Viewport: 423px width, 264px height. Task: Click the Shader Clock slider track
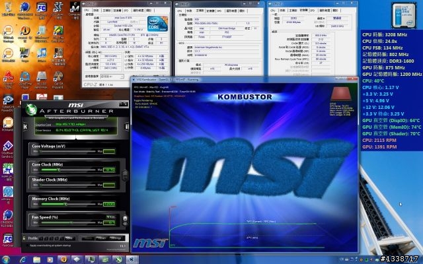click(x=67, y=185)
